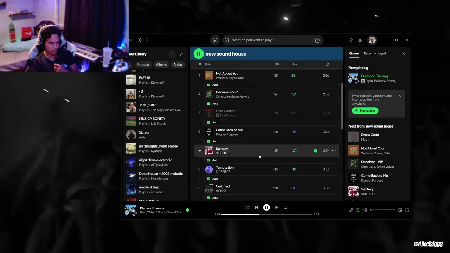Image resolution: width=450 pixels, height=253 pixels.
Task: Enter full screen mode
Action: click(407, 210)
